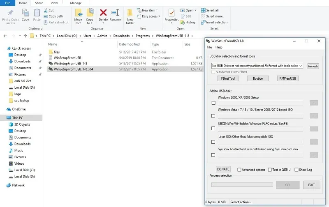
Task: Go back with the back arrow
Action: click(x=5, y=36)
